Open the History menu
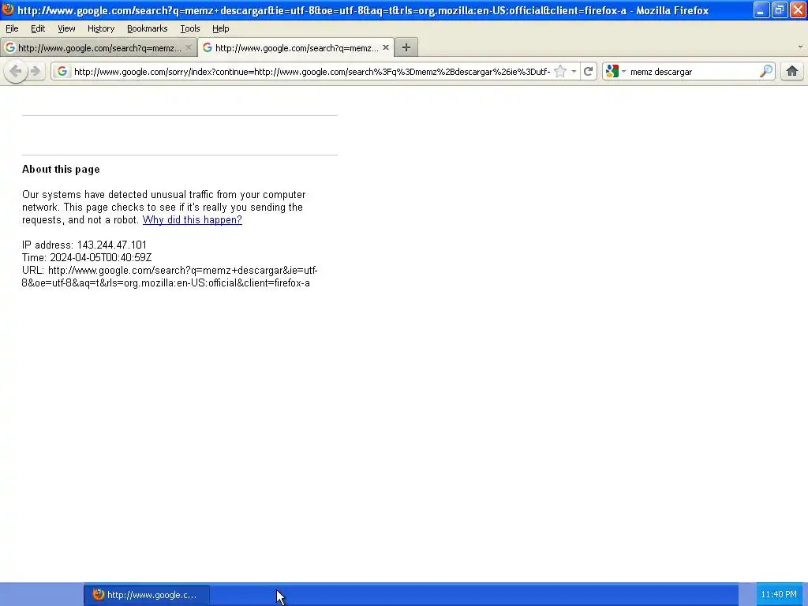Screen dimensions: 808x606 [x=101, y=28]
